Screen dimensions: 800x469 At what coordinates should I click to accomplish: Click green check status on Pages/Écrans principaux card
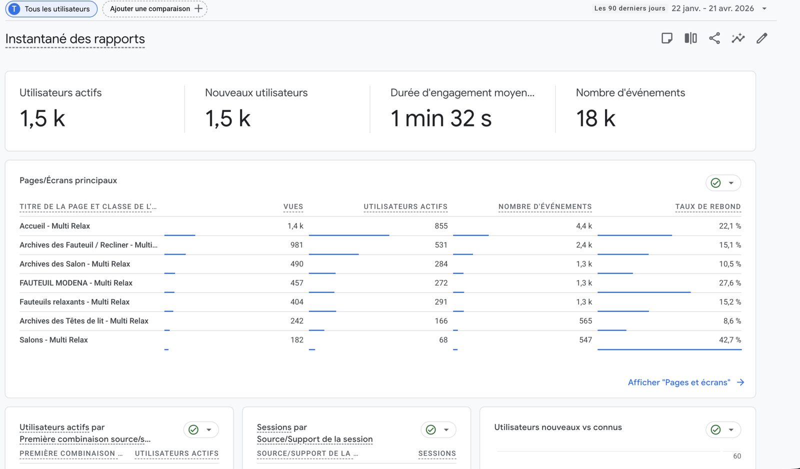pos(715,183)
